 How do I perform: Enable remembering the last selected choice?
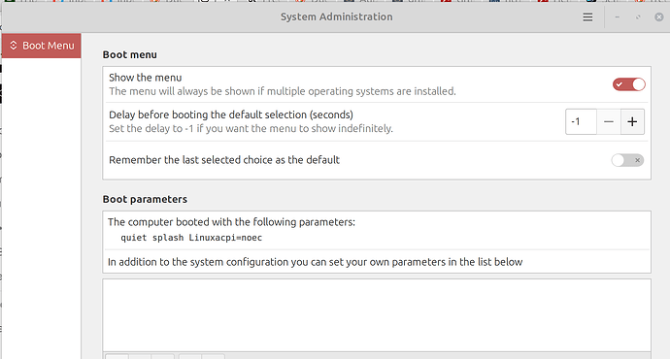(x=627, y=160)
